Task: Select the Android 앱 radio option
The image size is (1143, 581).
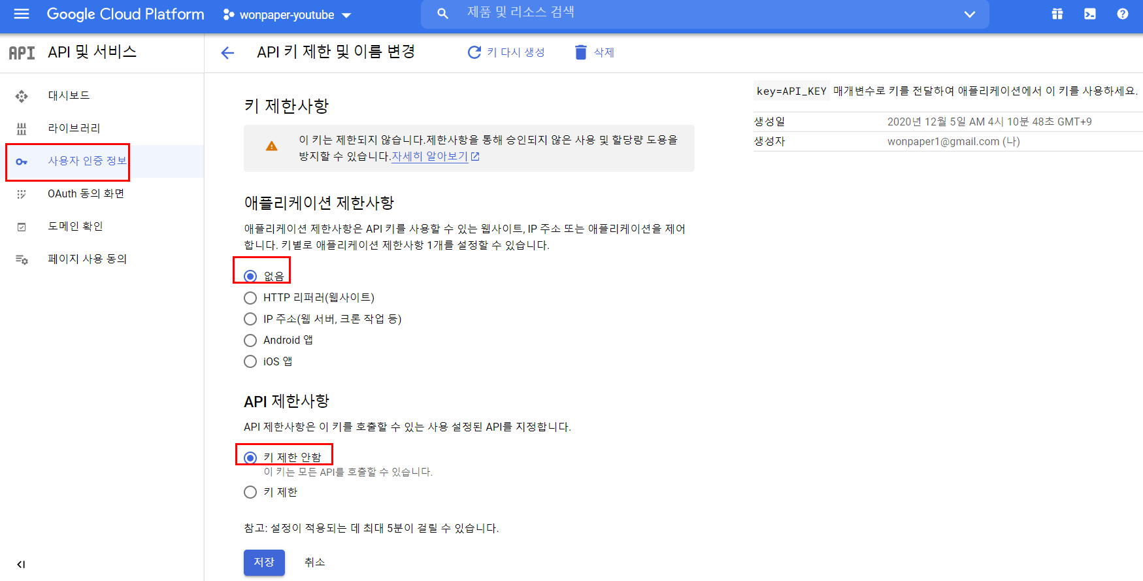Action: (x=250, y=340)
